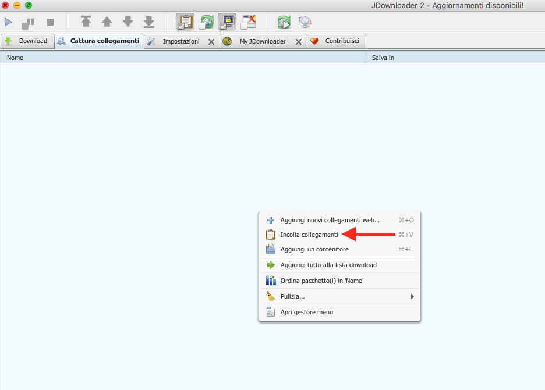Sort by the Salva in column header
The height and width of the screenshot is (390, 545).
pos(456,58)
